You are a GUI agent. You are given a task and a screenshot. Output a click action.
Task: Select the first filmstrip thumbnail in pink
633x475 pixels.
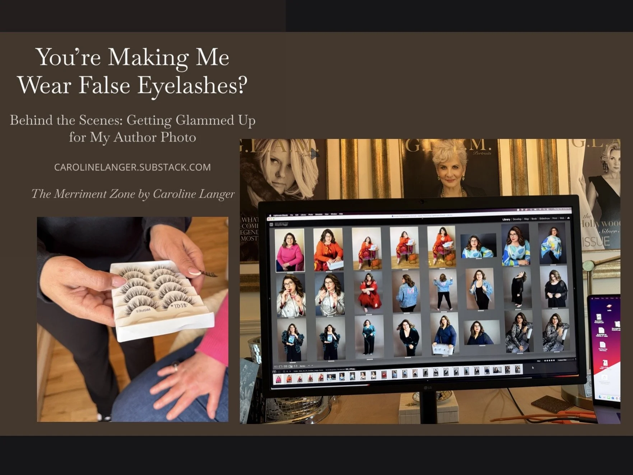tap(278, 379)
